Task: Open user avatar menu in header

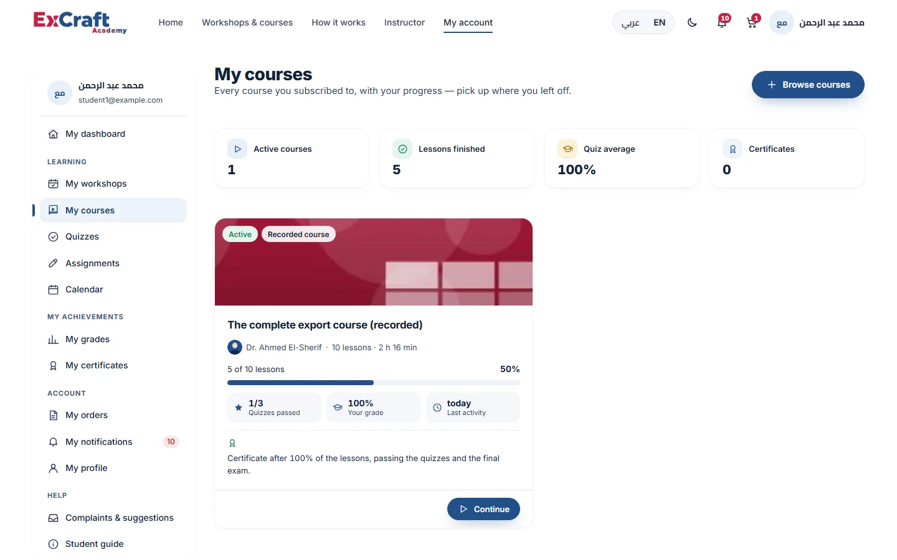Action: [x=817, y=22]
